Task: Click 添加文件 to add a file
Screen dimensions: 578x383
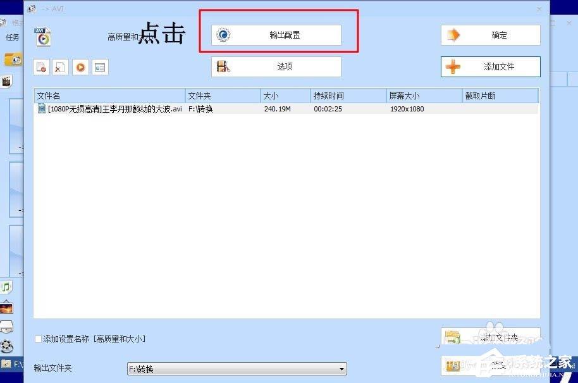Action: click(490, 66)
